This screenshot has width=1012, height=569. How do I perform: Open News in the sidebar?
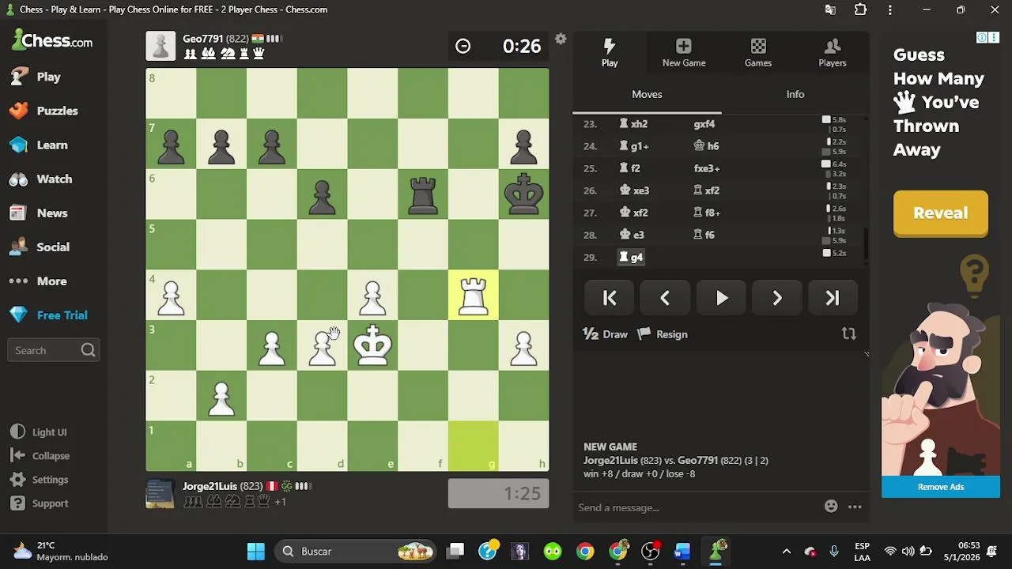click(x=40, y=213)
